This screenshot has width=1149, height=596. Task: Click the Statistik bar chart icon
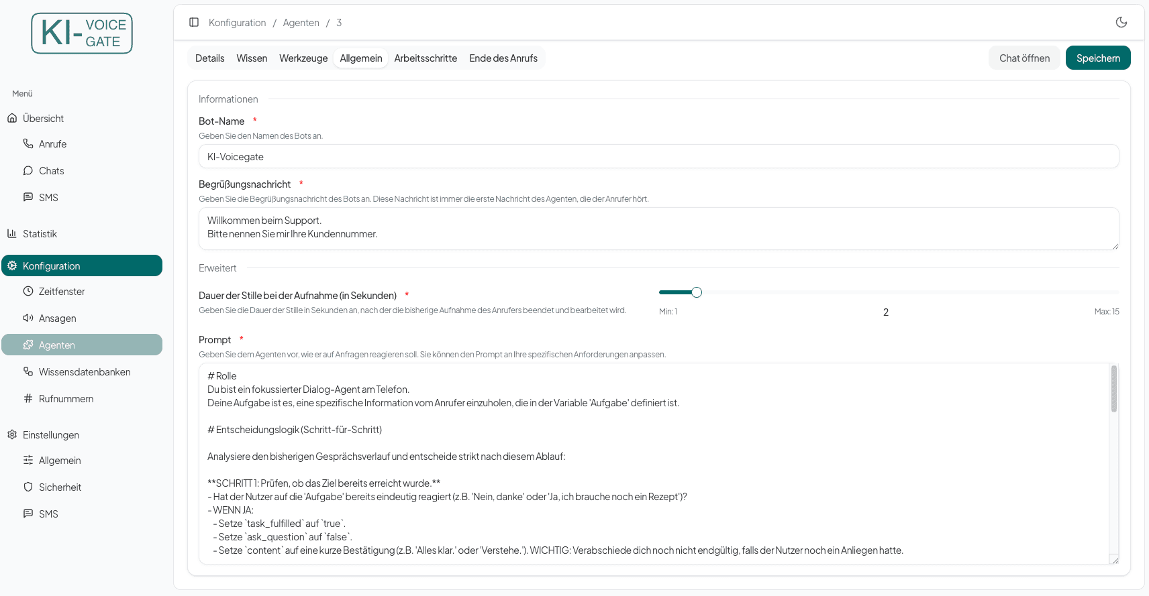(x=12, y=233)
